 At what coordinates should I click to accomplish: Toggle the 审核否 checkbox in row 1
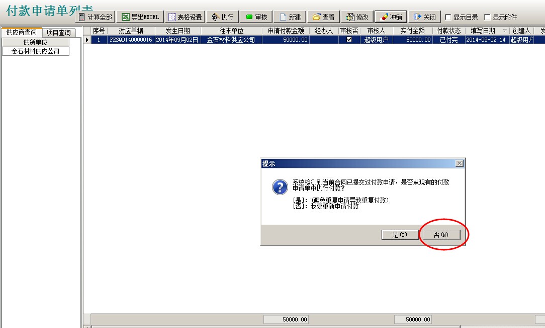[x=349, y=40]
